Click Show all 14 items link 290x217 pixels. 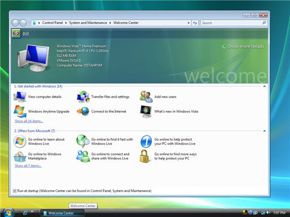point(29,121)
